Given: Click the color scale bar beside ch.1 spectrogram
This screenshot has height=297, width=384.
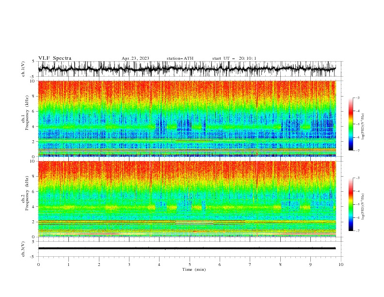Looking at the screenshot, I should pos(351,124).
